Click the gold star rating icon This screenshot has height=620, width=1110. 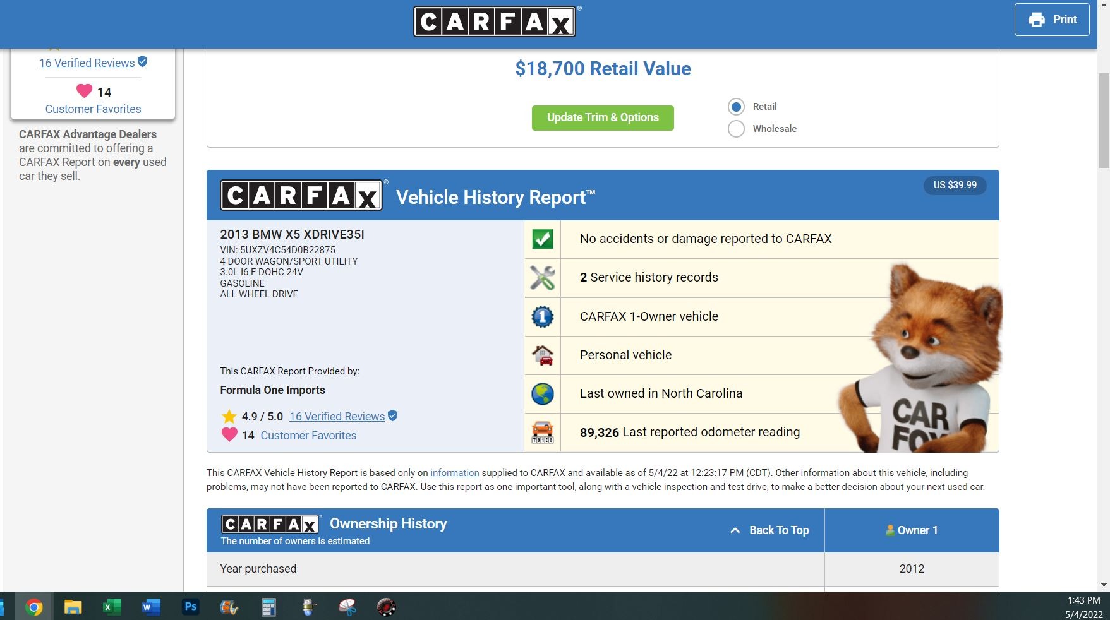click(x=229, y=417)
